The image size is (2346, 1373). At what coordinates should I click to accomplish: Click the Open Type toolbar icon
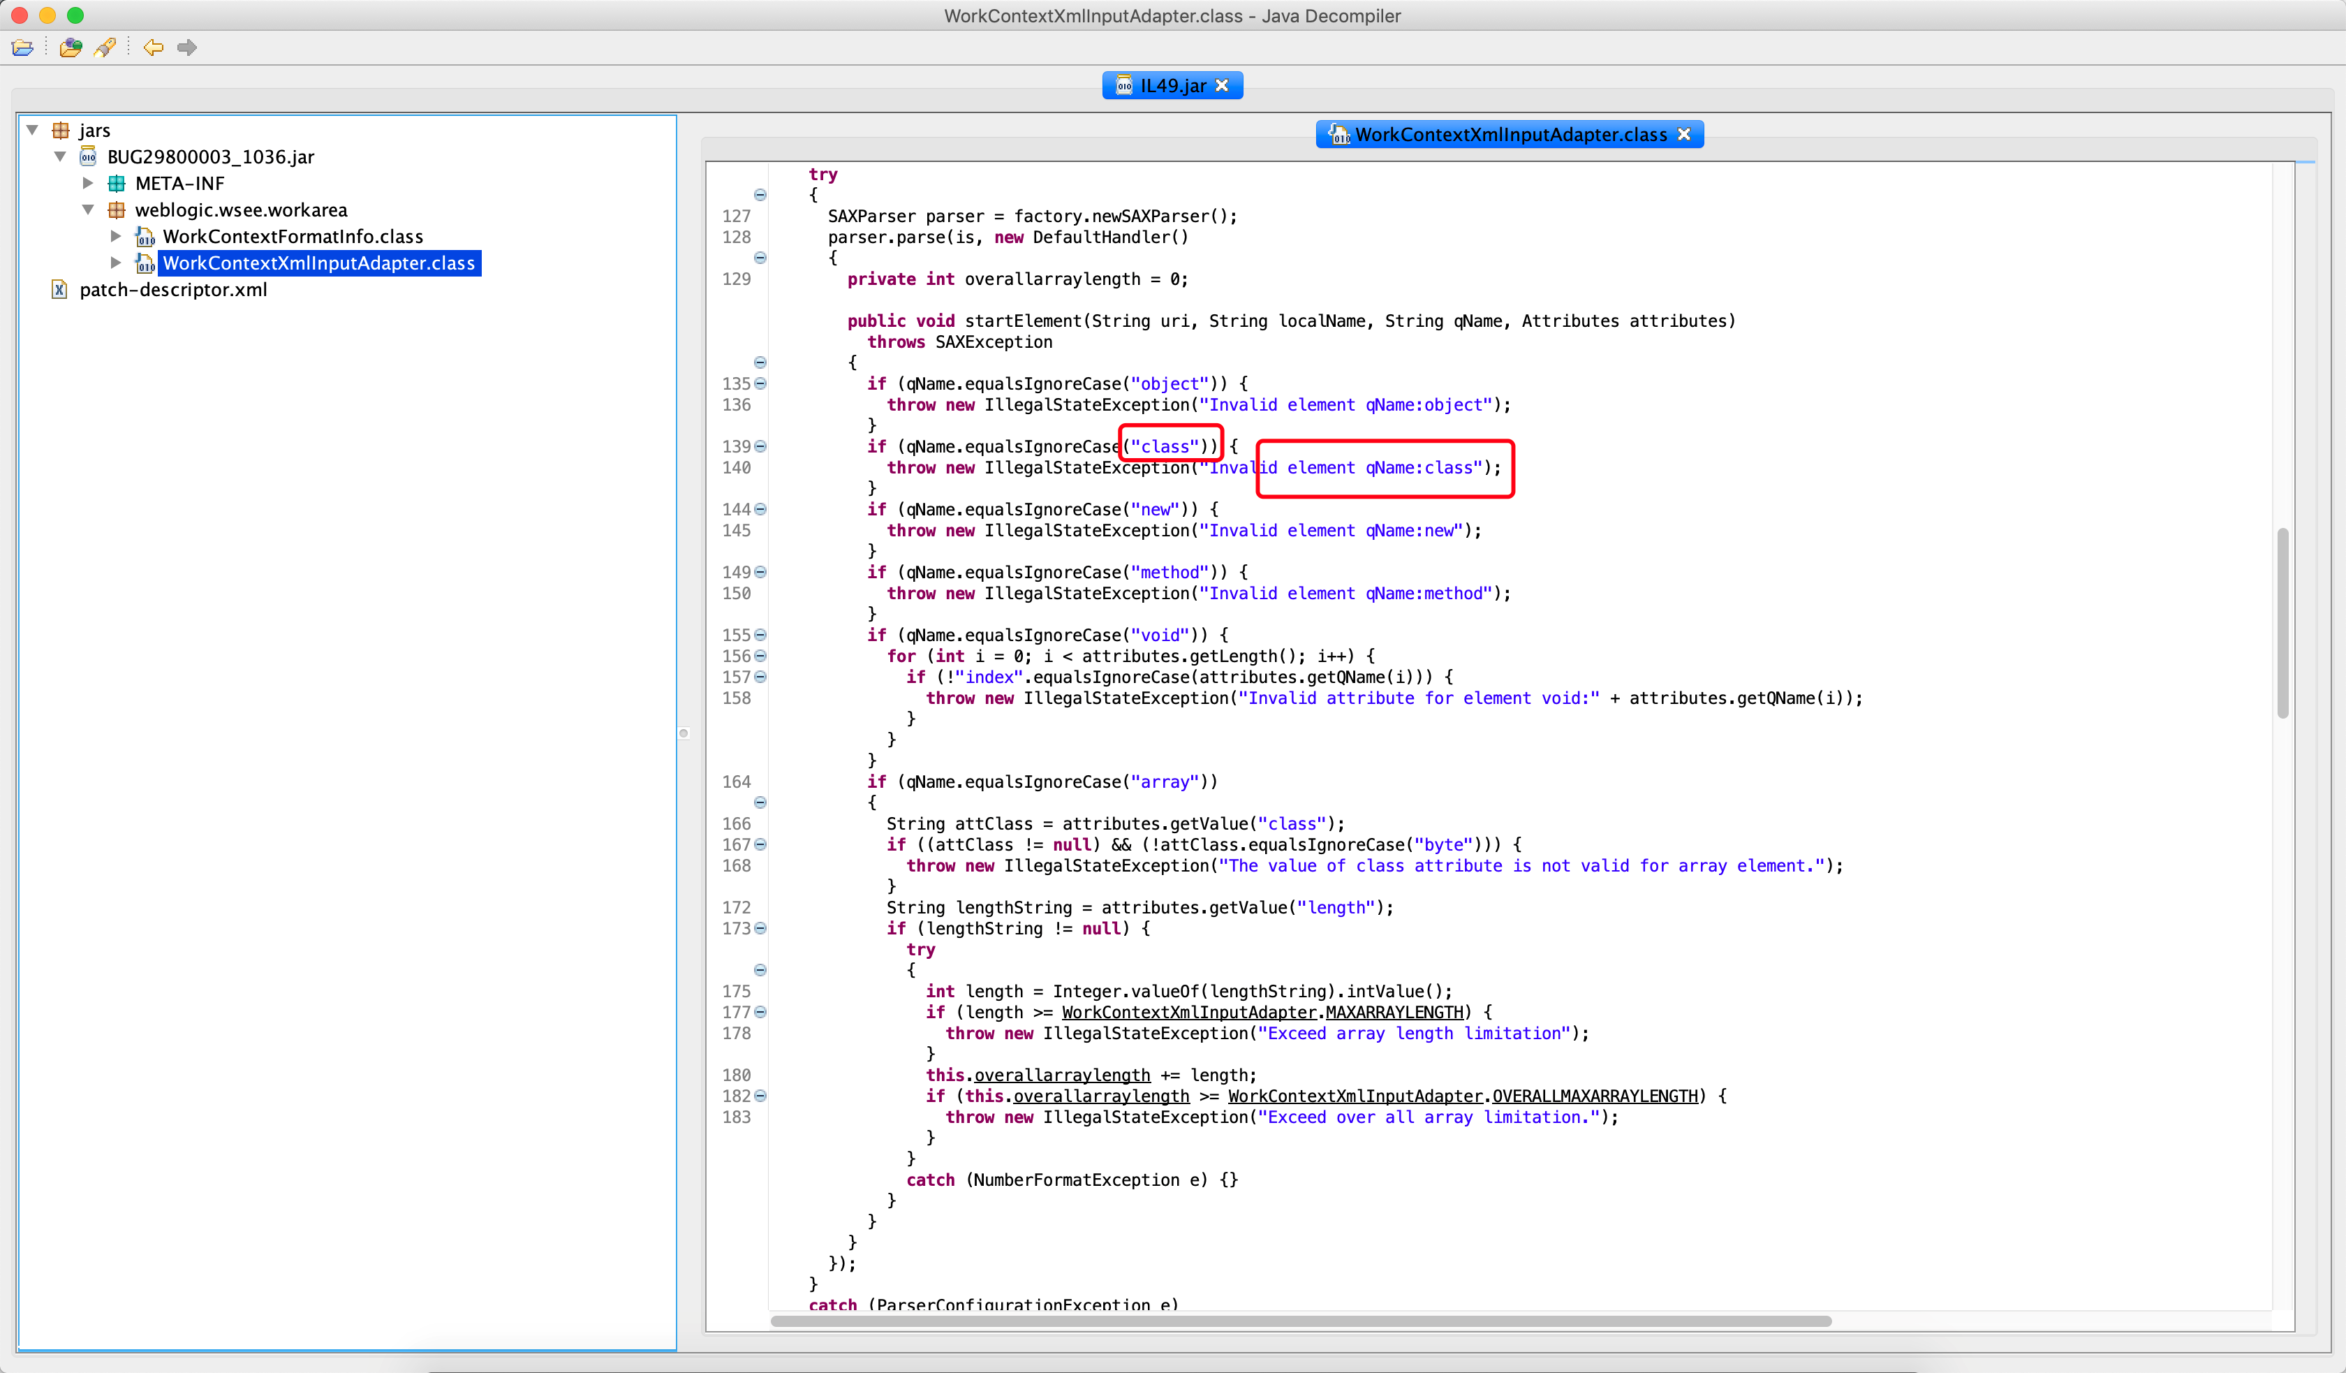(71, 47)
